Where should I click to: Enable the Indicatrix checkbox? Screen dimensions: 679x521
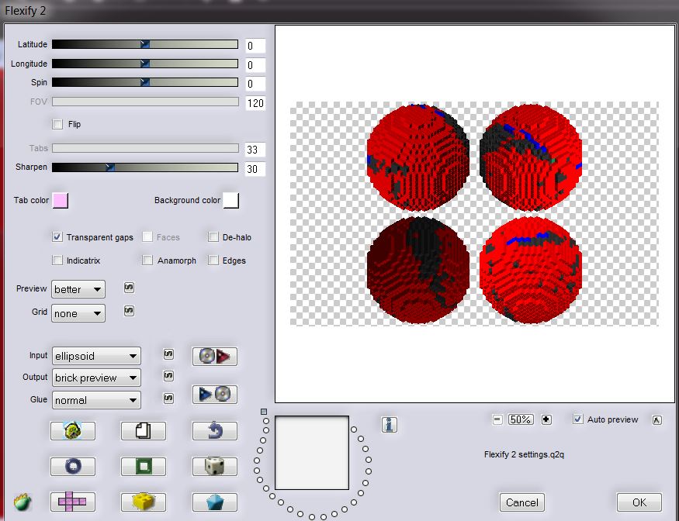57,260
